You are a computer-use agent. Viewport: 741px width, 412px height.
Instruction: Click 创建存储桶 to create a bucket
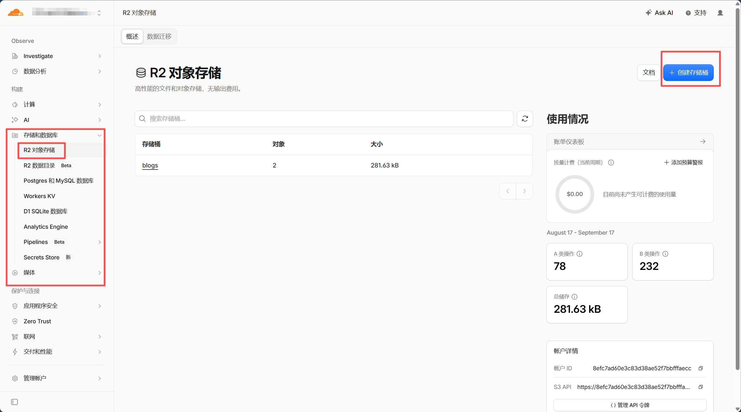pyautogui.click(x=688, y=72)
